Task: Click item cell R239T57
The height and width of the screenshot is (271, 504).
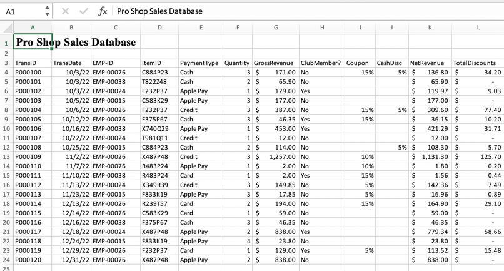Action: [x=159, y=203]
